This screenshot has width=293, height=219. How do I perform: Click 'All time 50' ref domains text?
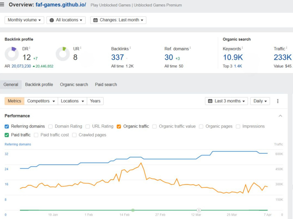coord(174,66)
